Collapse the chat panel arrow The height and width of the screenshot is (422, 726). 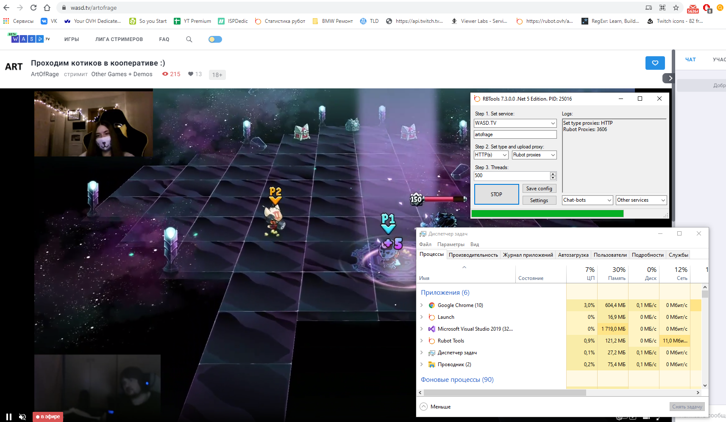[x=669, y=78]
